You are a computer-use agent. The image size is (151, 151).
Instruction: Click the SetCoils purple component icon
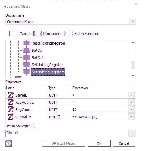tap(27, 57)
